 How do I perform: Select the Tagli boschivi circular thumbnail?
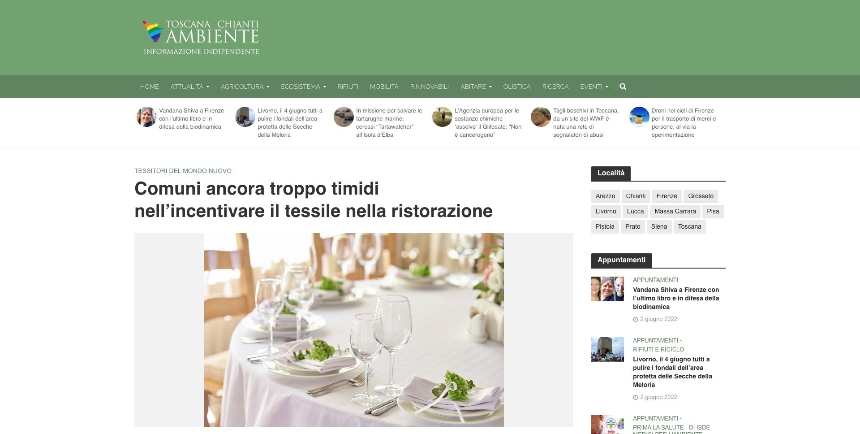tap(541, 117)
